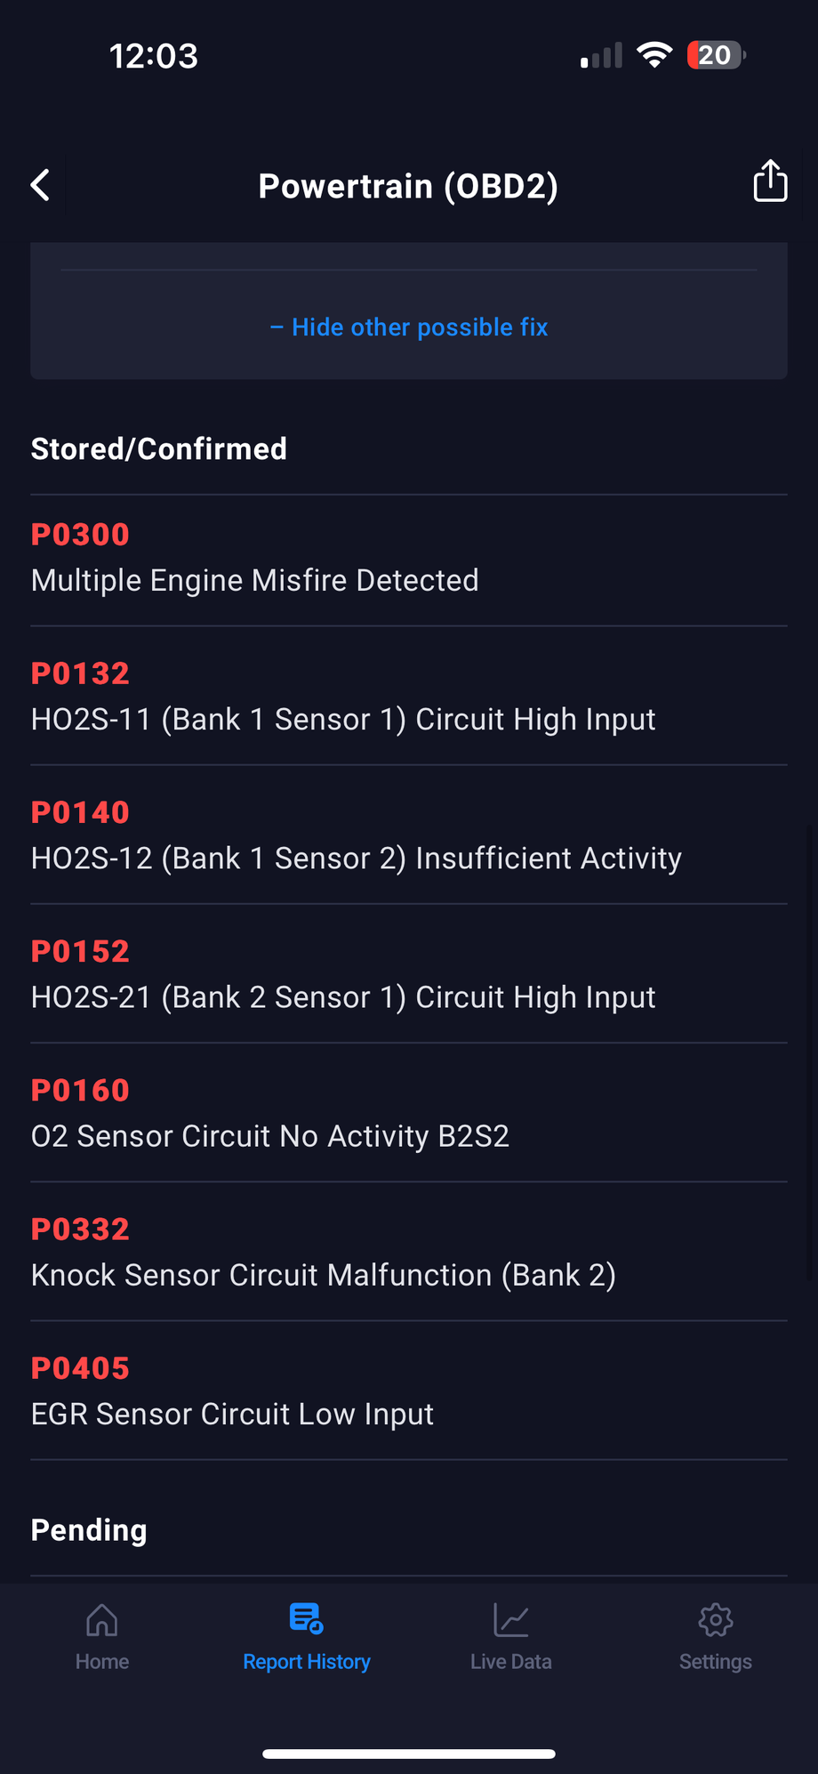Tap the Home icon

(102, 1620)
